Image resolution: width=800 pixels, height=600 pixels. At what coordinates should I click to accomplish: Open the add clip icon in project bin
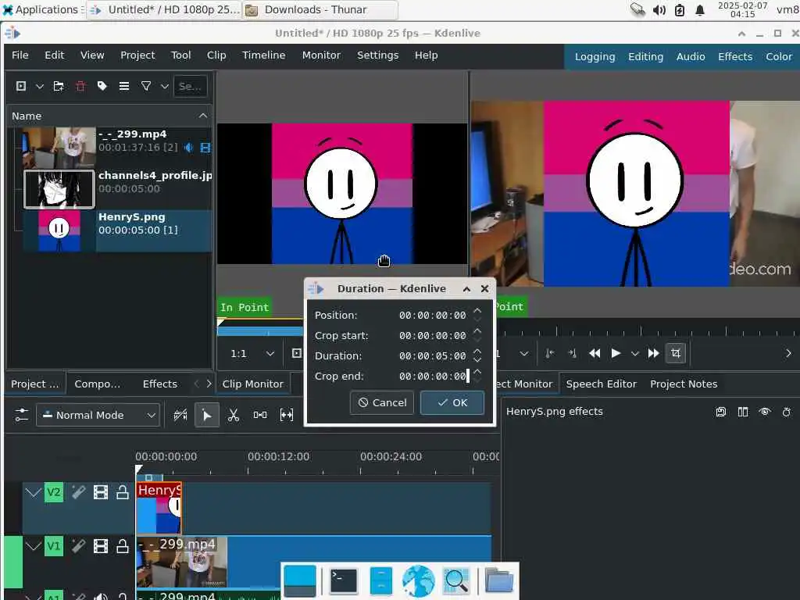tap(21, 86)
